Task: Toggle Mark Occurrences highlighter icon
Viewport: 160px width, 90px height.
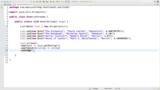Action: pos(68,2)
